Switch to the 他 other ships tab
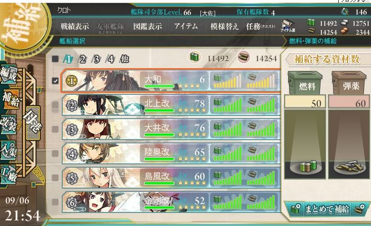Screen dimensions: 371x226 pyautogui.click(x=125, y=59)
